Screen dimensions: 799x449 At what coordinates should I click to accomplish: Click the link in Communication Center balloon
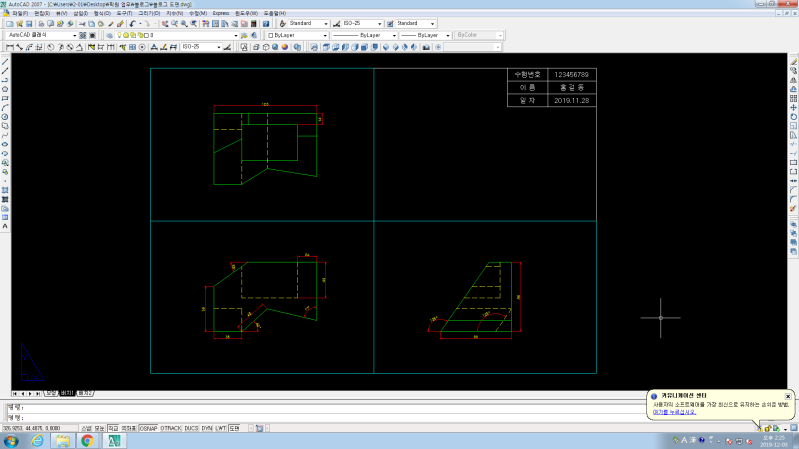[672, 411]
